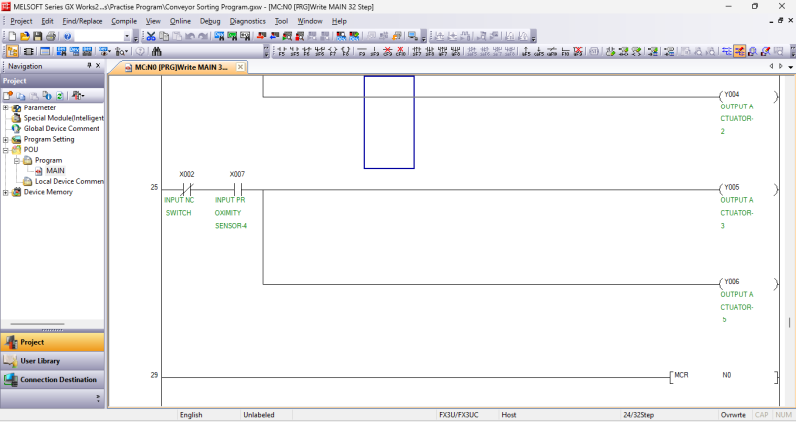The width and height of the screenshot is (796, 422).
Task: Open the Compile menu
Action: click(x=124, y=20)
